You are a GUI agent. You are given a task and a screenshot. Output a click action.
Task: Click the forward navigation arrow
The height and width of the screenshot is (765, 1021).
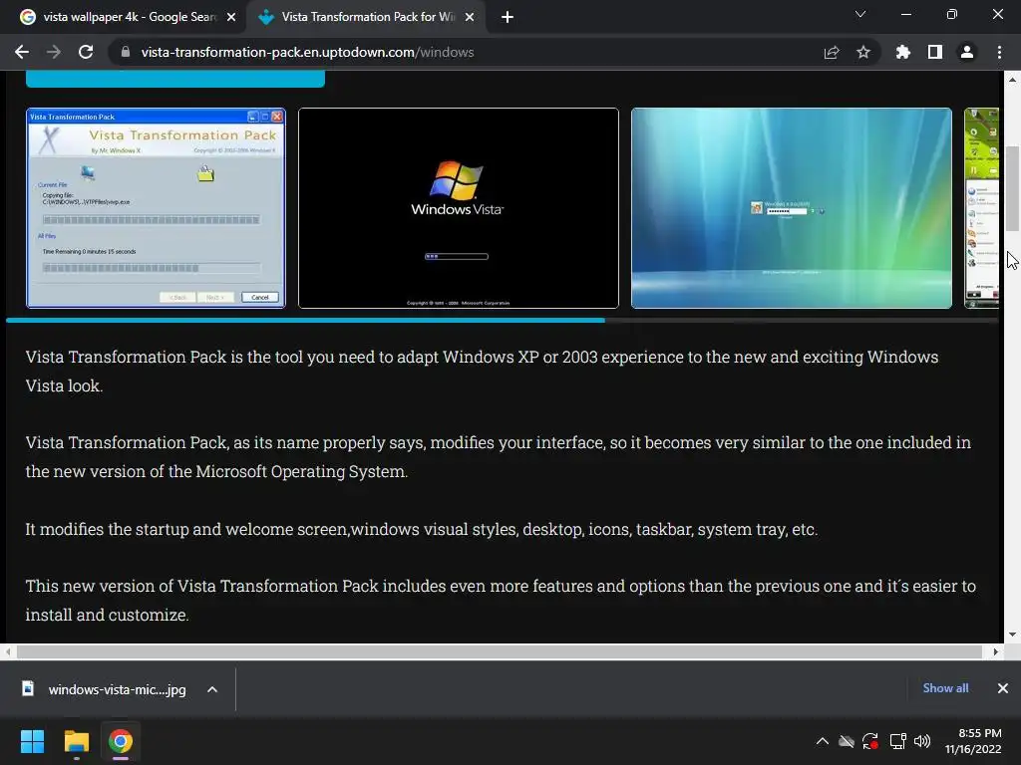coord(54,52)
